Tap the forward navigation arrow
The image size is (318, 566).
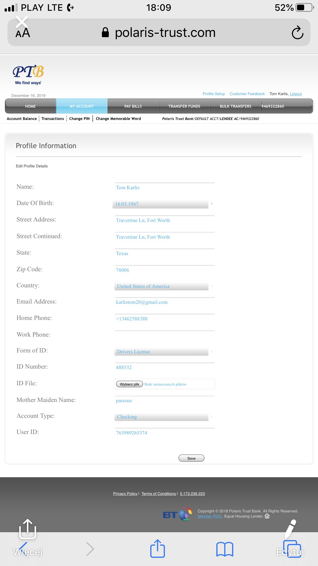tap(90, 549)
